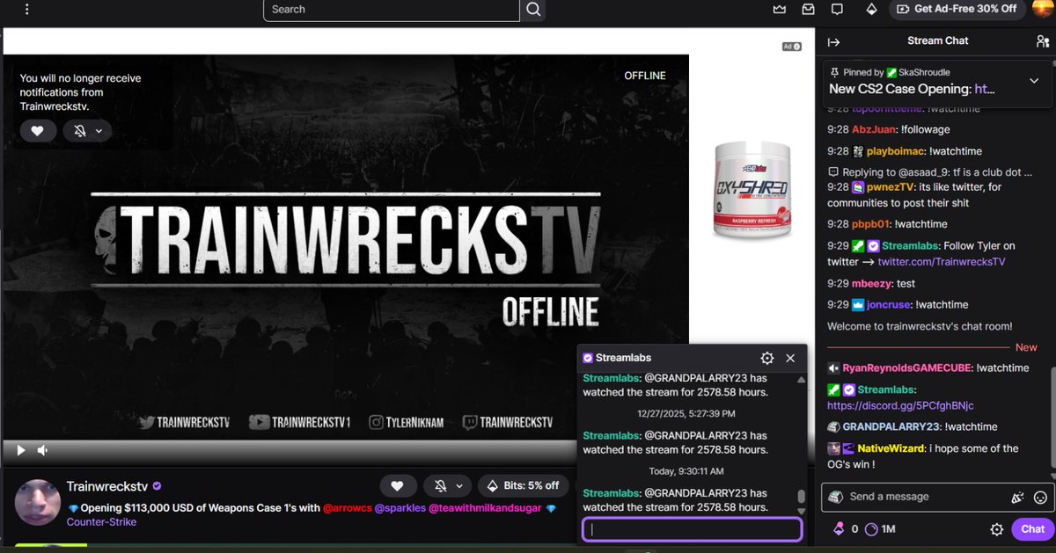Click username joncruse in chat
This screenshot has width=1056, height=553.
(888, 305)
